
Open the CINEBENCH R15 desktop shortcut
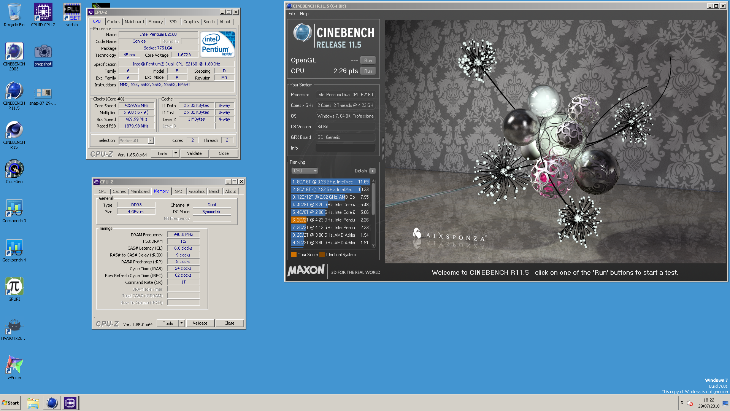(x=14, y=135)
